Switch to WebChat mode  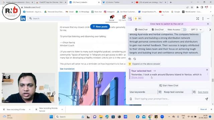click(x=141, y=30)
